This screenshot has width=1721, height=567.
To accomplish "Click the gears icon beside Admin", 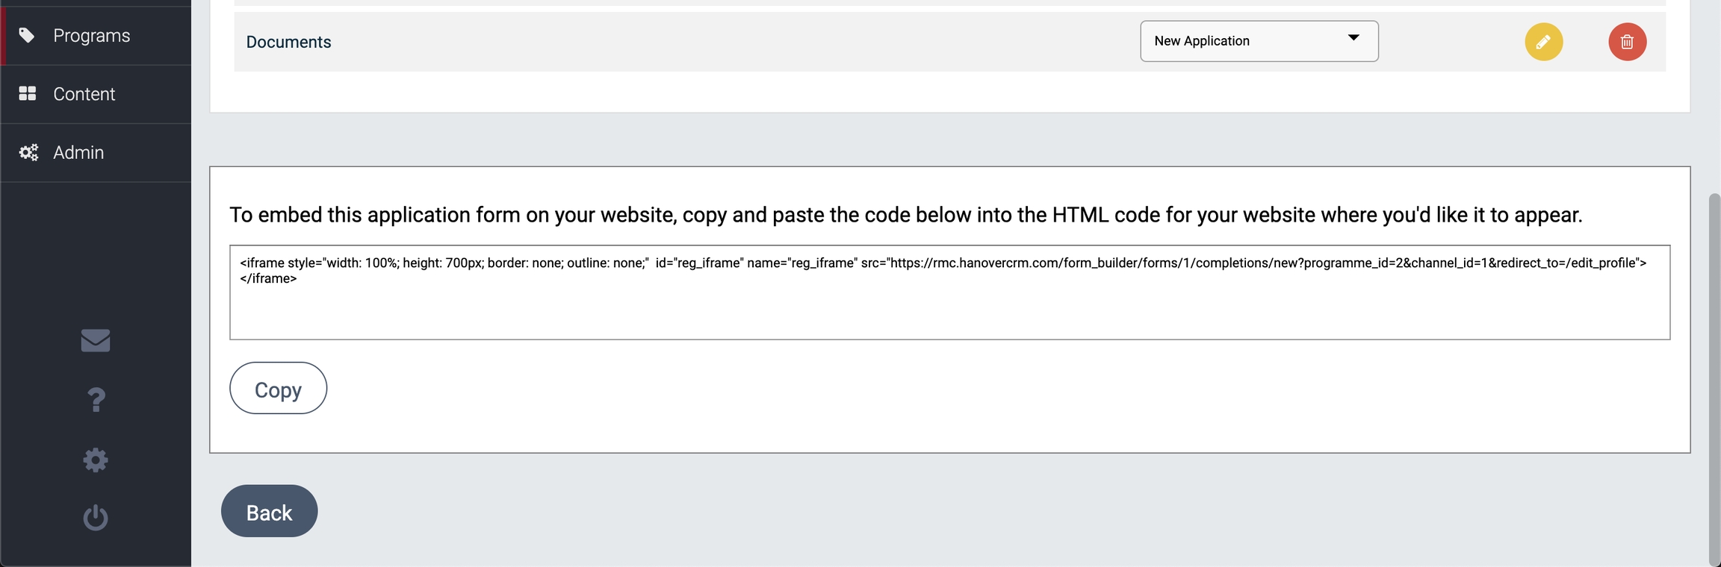I will pyautogui.click(x=28, y=152).
